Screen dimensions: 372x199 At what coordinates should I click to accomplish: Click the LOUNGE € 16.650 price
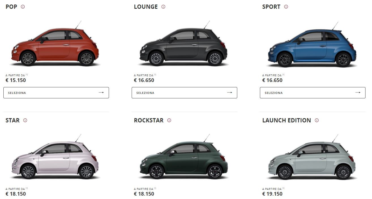point(144,80)
